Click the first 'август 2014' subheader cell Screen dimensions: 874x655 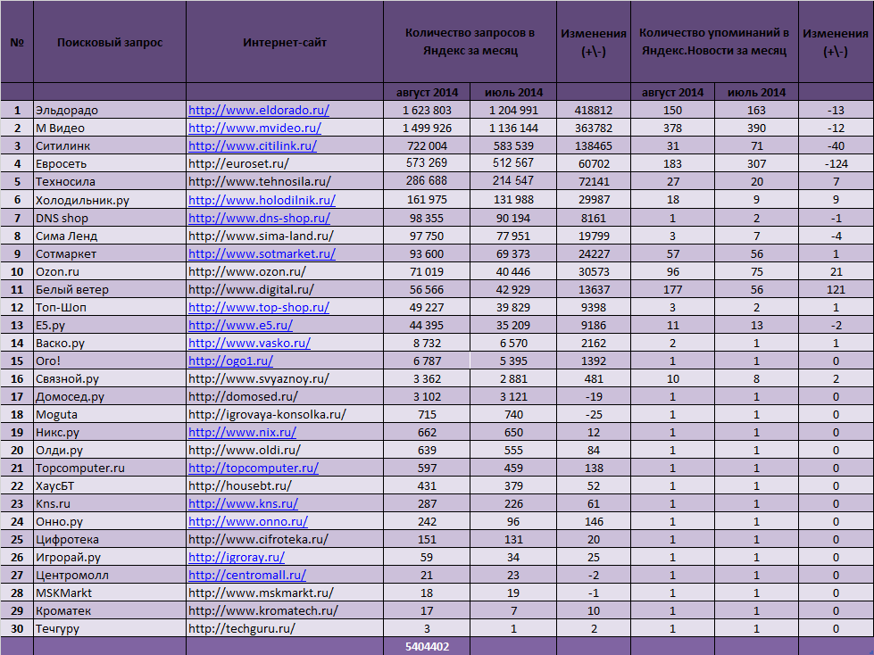(427, 92)
